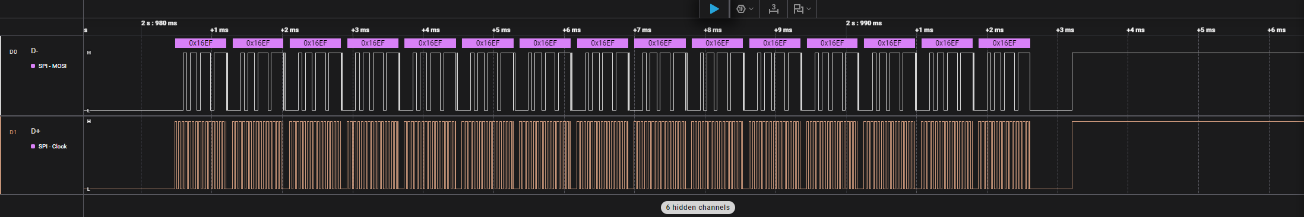Image resolution: width=1304 pixels, height=217 pixels.
Task: Click the 2 s : 990 ms timeline marker
Action: pos(864,23)
